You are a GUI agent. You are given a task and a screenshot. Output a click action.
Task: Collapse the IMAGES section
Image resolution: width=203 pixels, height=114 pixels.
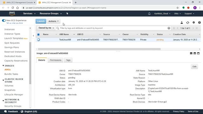click(x=3, y=66)
